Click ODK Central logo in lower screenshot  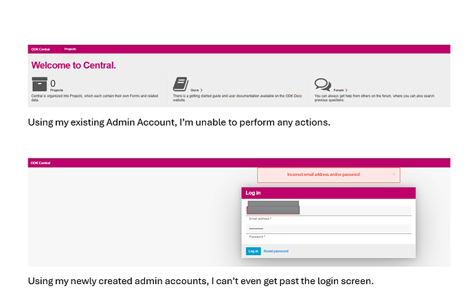(x=41, y=163)
